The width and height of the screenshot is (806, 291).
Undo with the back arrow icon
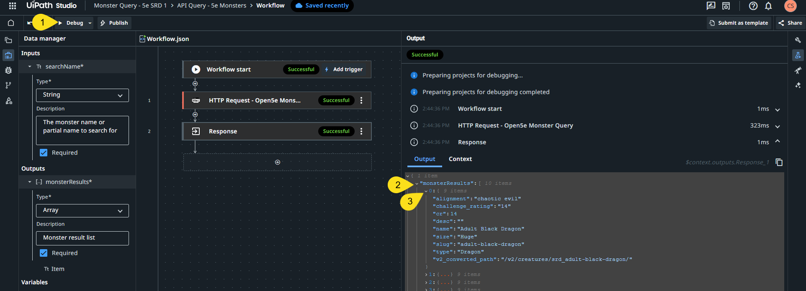point(29,23)
